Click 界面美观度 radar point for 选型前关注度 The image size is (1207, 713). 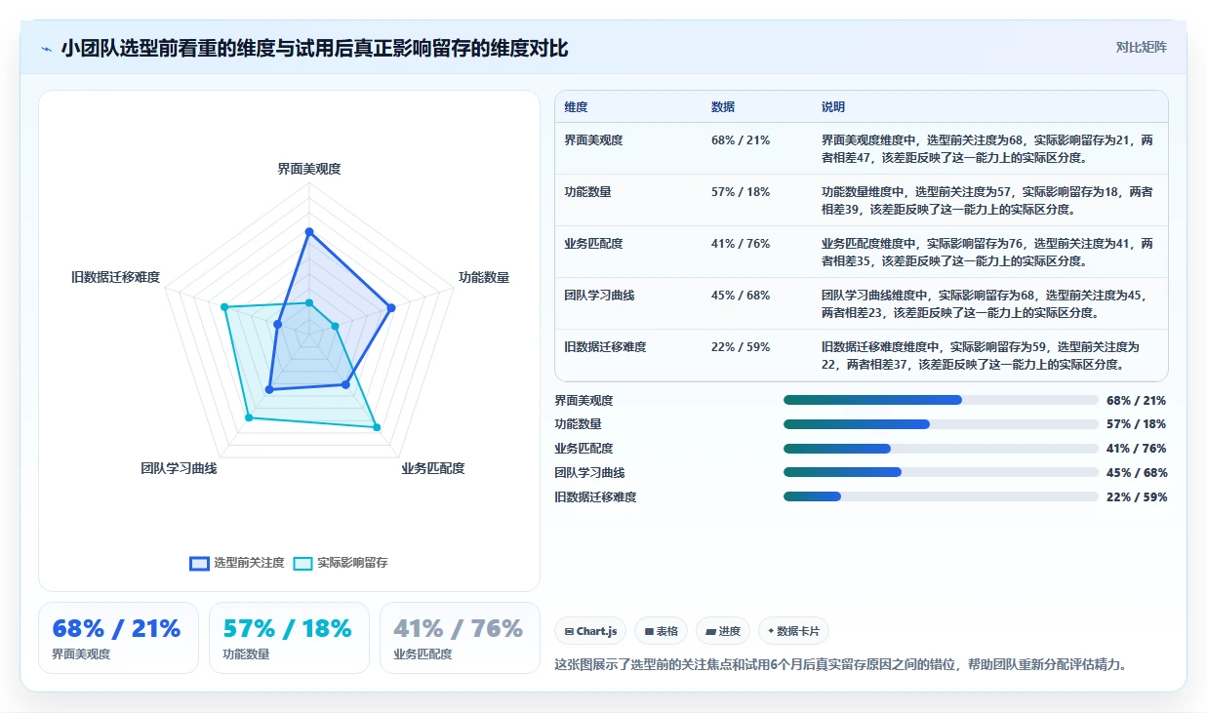click(309, 232)
